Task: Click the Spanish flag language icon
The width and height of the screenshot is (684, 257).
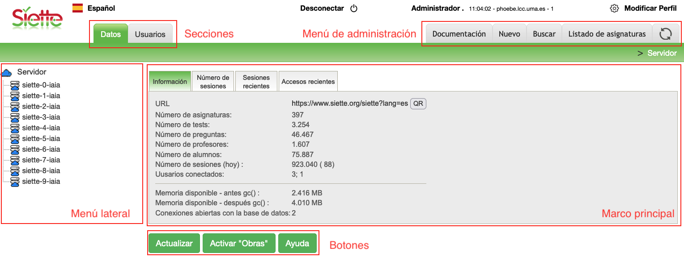Action: (x=77, y=8)
